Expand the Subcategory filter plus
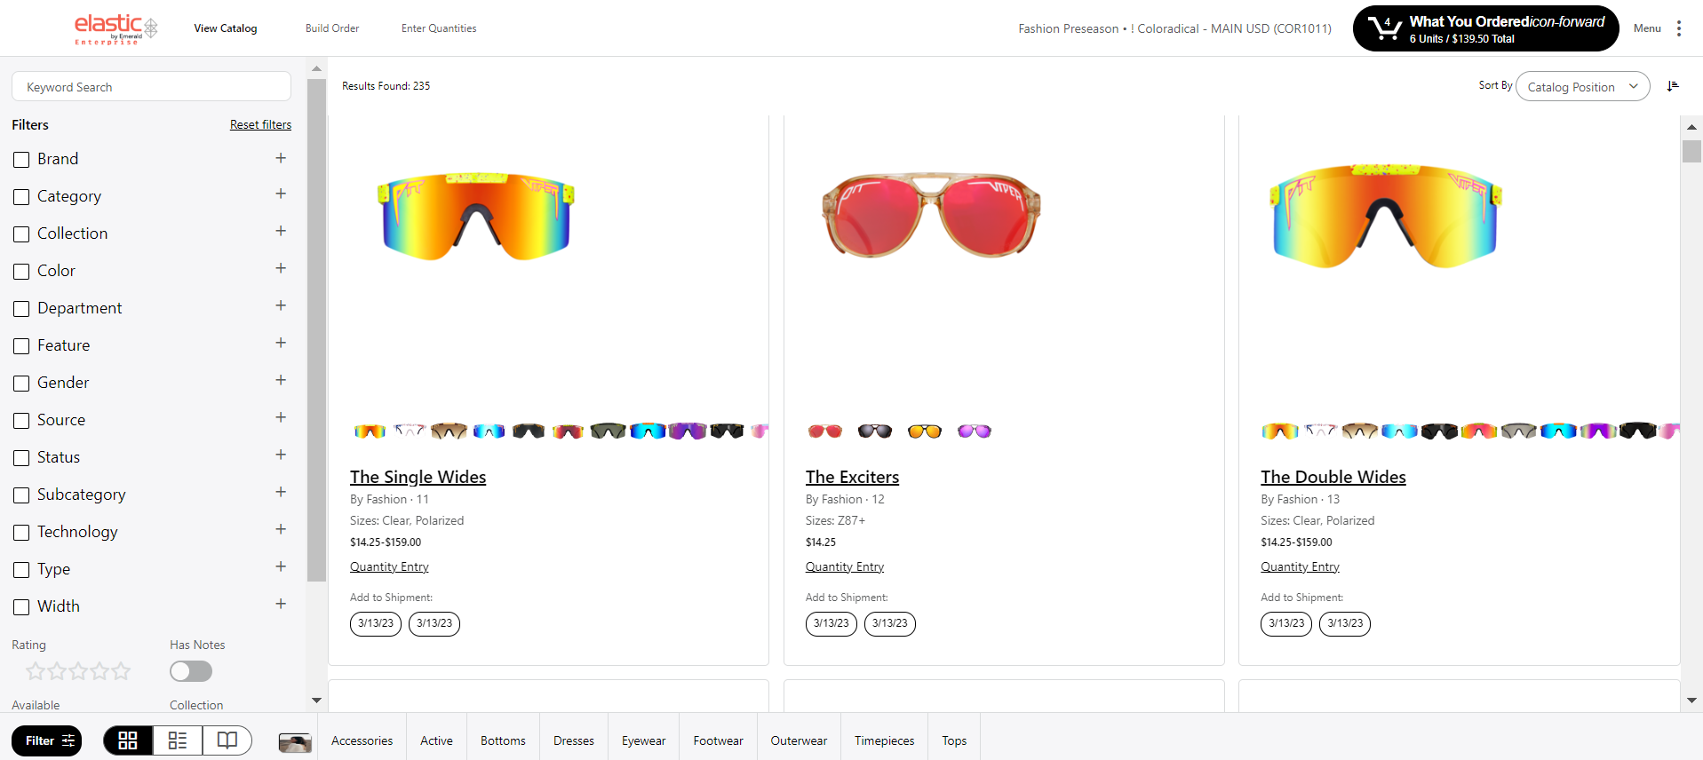This screenshot has width=1703, height=760. [x=281, y=492]
